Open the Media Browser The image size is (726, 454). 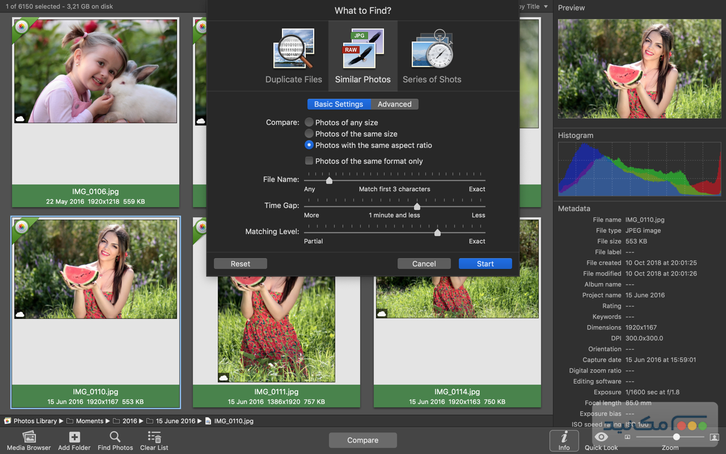[x=28, y=440]
